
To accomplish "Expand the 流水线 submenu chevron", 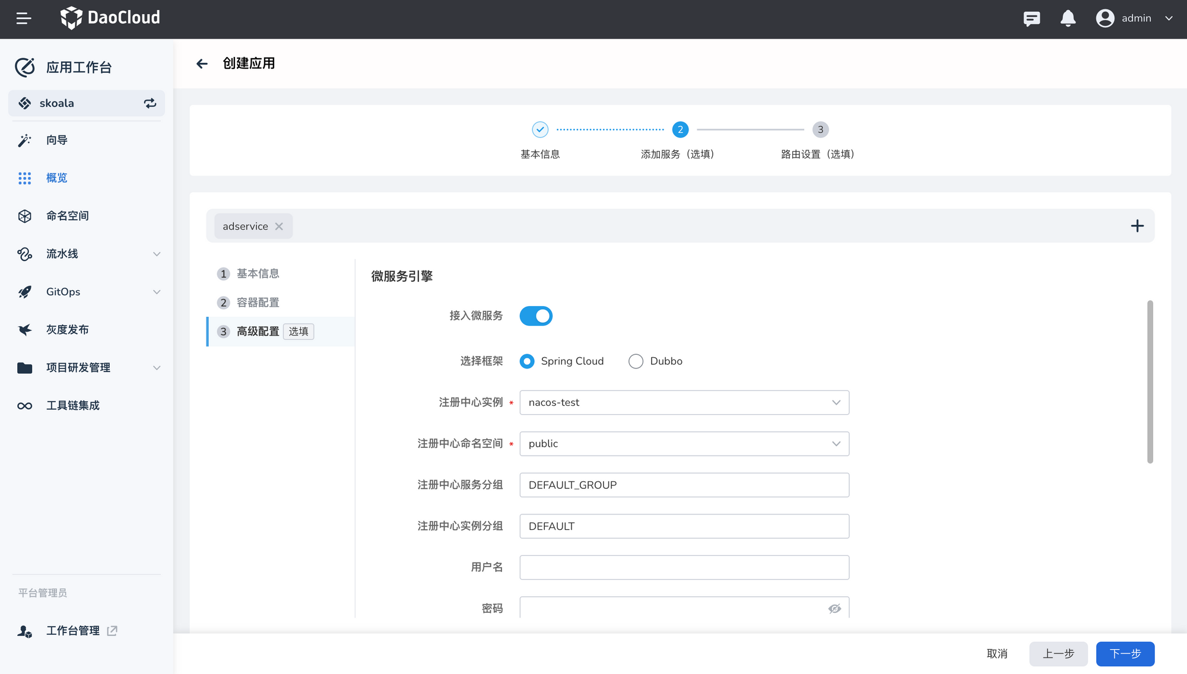I will 157,254.
